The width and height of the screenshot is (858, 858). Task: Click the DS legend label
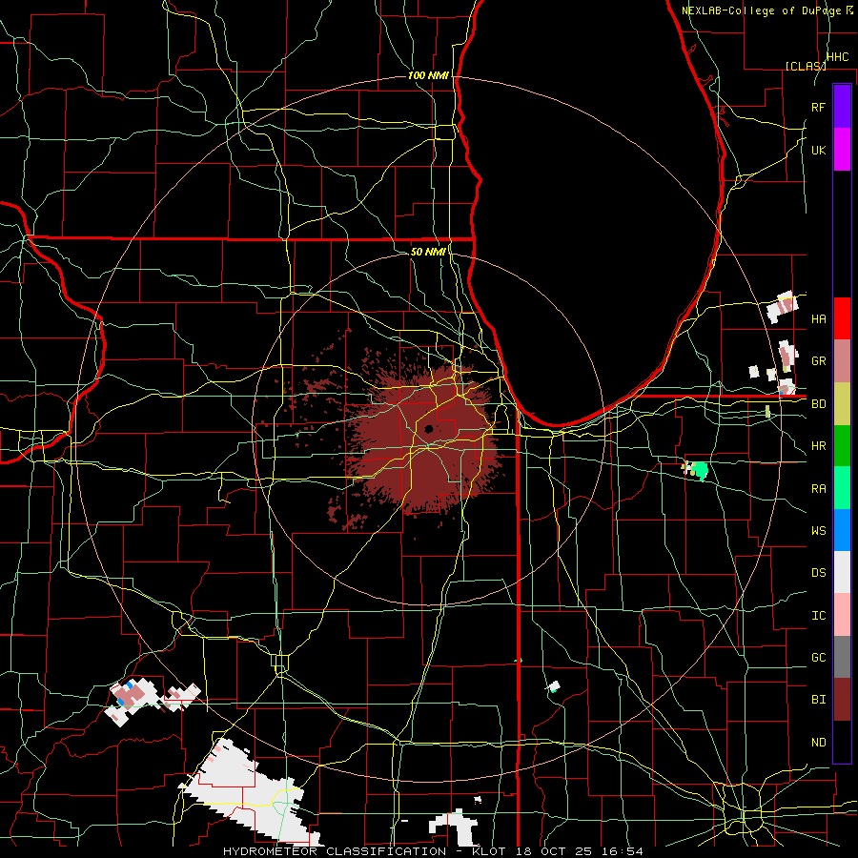(819, 573)
